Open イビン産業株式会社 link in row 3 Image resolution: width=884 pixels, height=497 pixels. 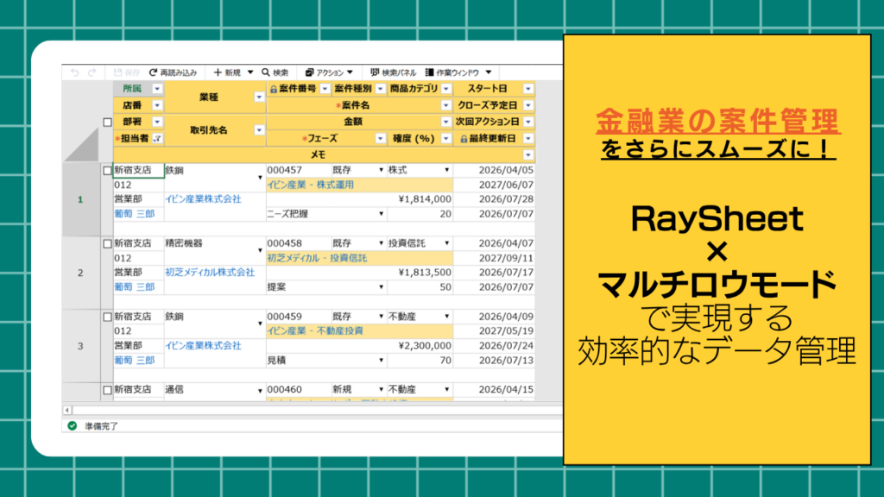point(203,345)
